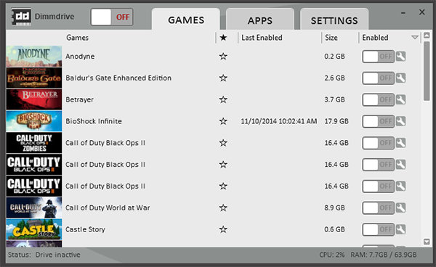Click the date "11/10/2014 10:02:41 AM"

click(279, 121)
